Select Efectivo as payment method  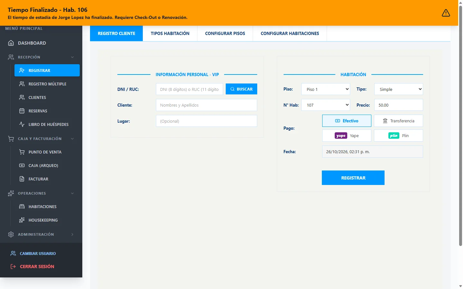[347, 121]
